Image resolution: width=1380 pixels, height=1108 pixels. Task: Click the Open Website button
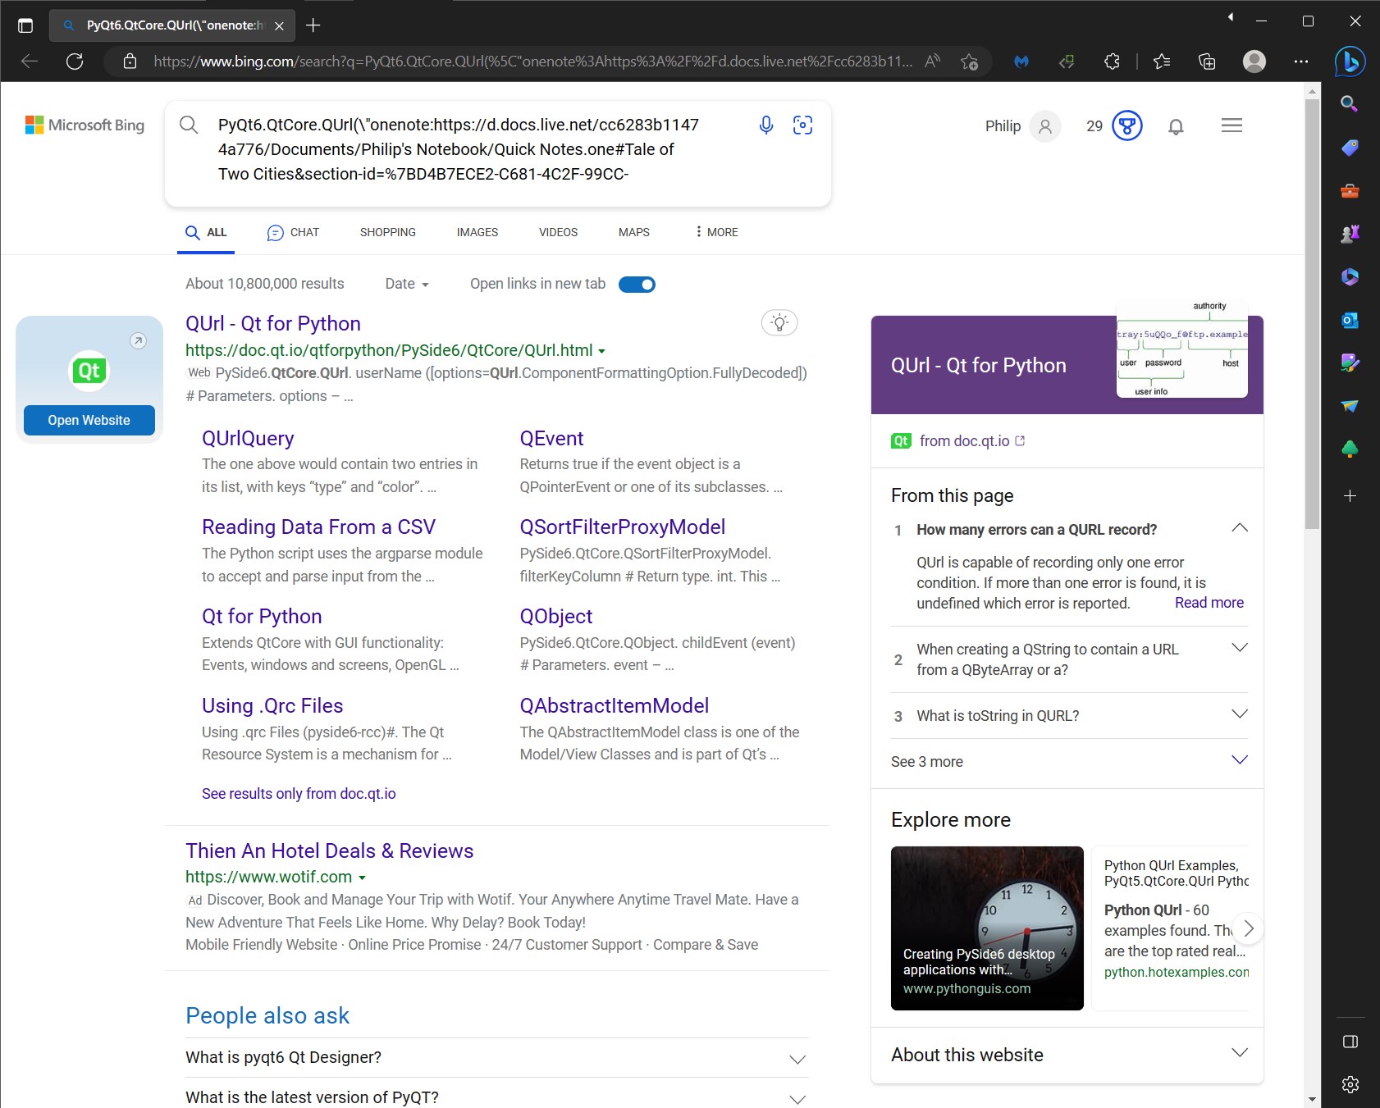click(89, 420)
